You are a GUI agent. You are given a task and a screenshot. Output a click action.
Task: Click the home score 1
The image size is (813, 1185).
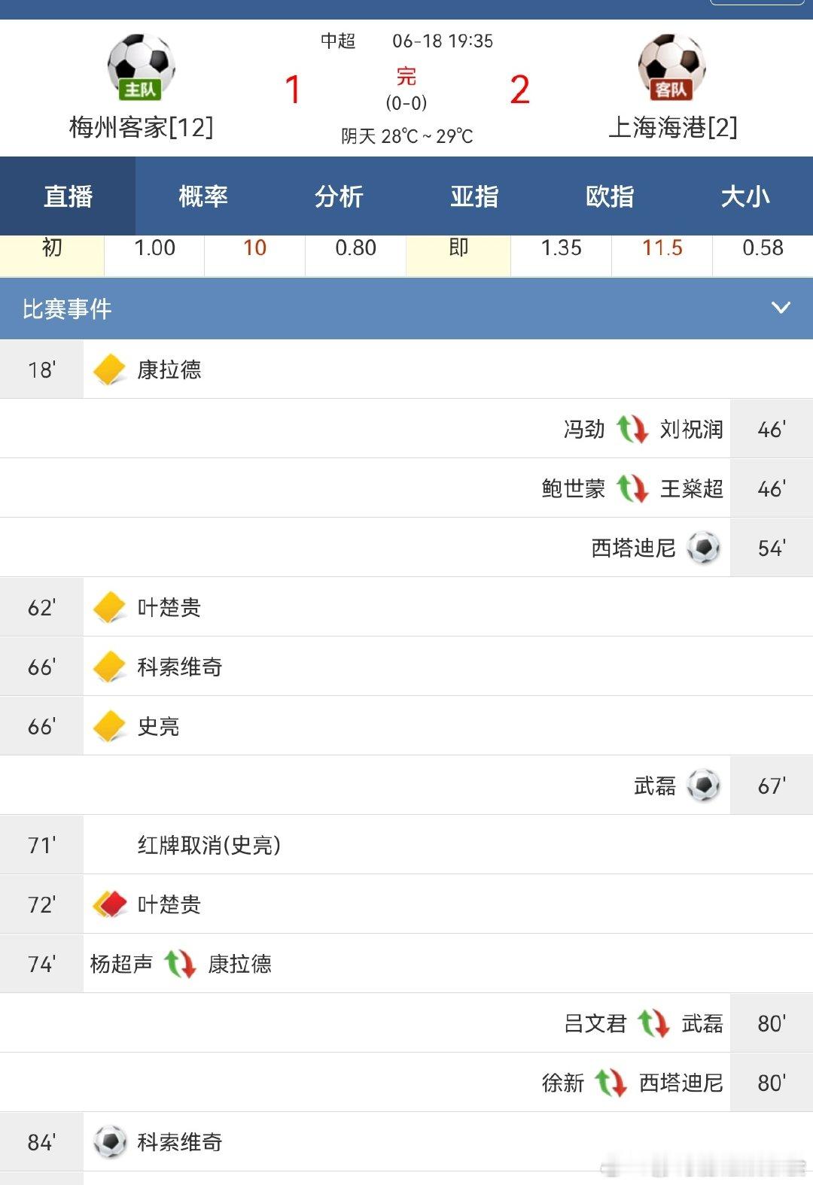tap(294, 90)
